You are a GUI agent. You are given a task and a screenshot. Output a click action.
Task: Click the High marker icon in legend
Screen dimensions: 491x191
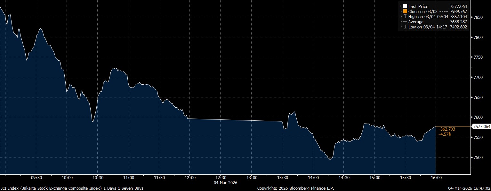(x=405, y=17)
